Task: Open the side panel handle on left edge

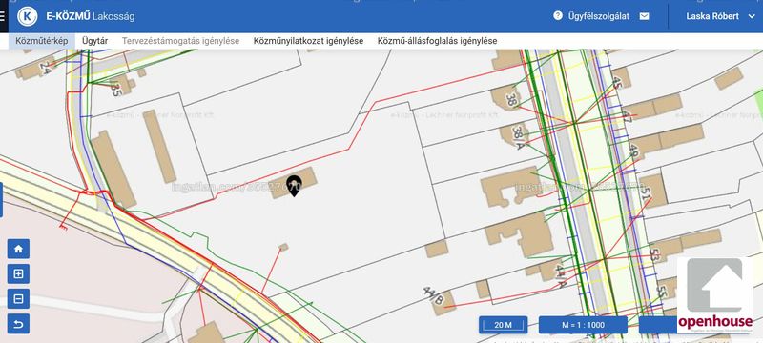Action: click(1, 200)
